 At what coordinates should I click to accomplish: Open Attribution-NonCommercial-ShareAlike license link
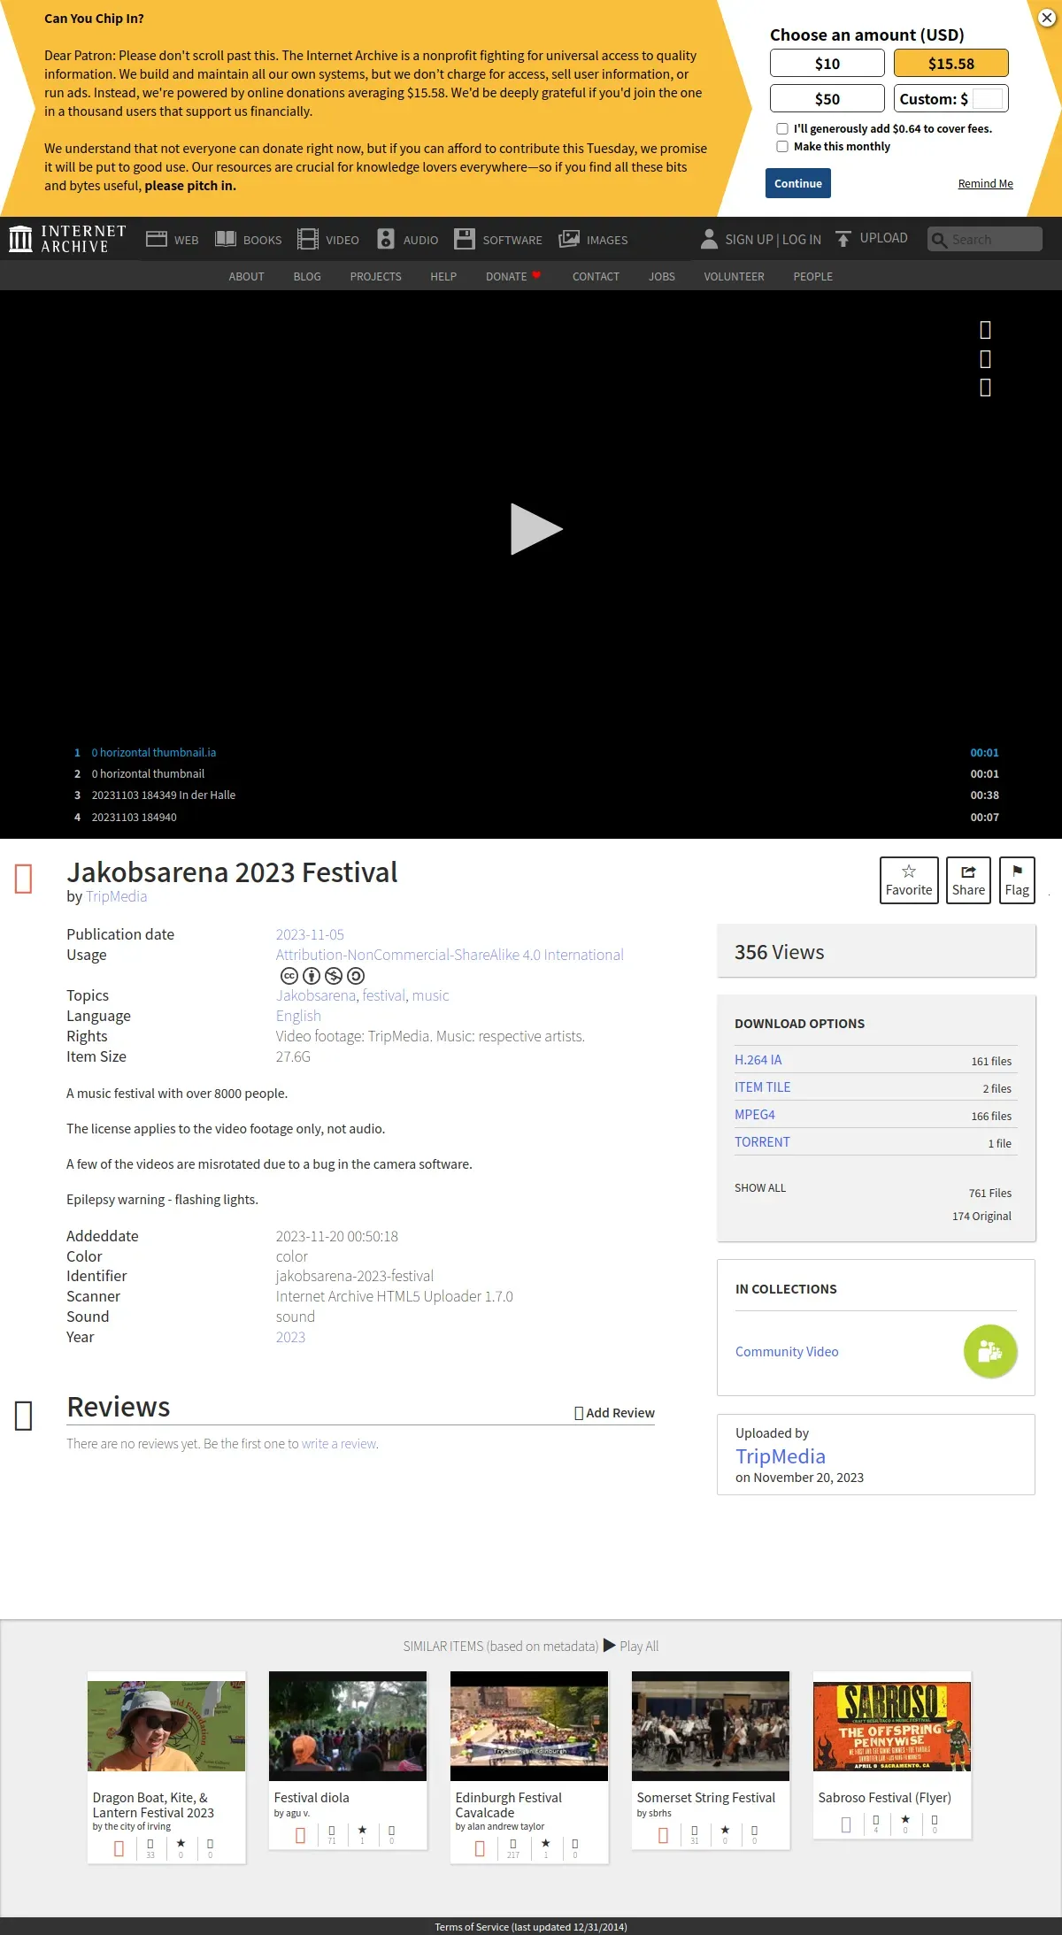(x=450, y=955)
